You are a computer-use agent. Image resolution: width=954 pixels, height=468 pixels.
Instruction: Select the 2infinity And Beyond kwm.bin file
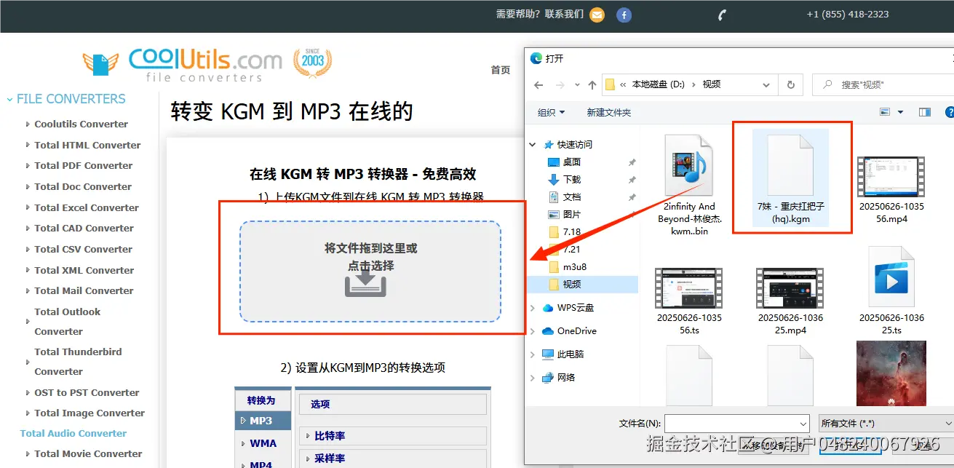pos(689,186)
